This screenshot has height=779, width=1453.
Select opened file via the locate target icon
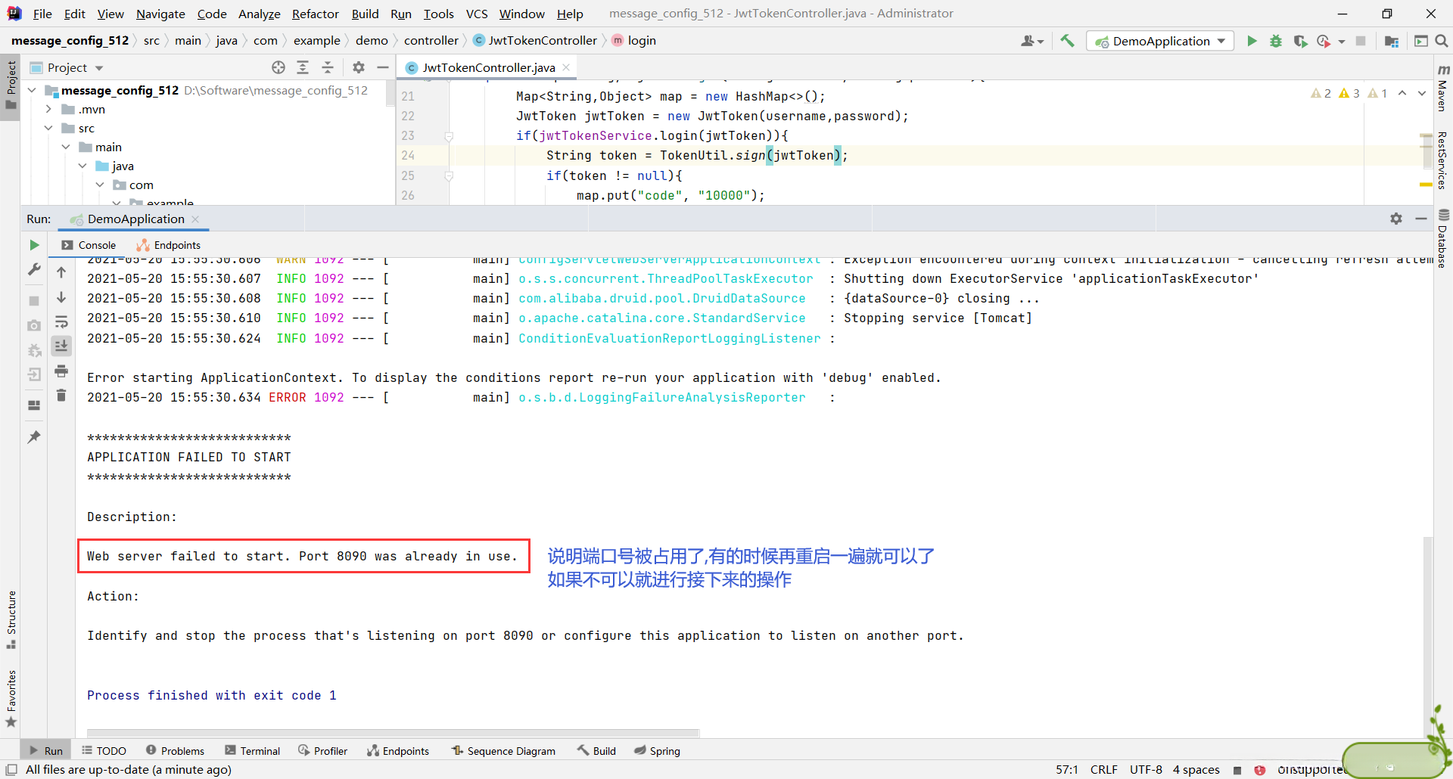tap(278, 67)
